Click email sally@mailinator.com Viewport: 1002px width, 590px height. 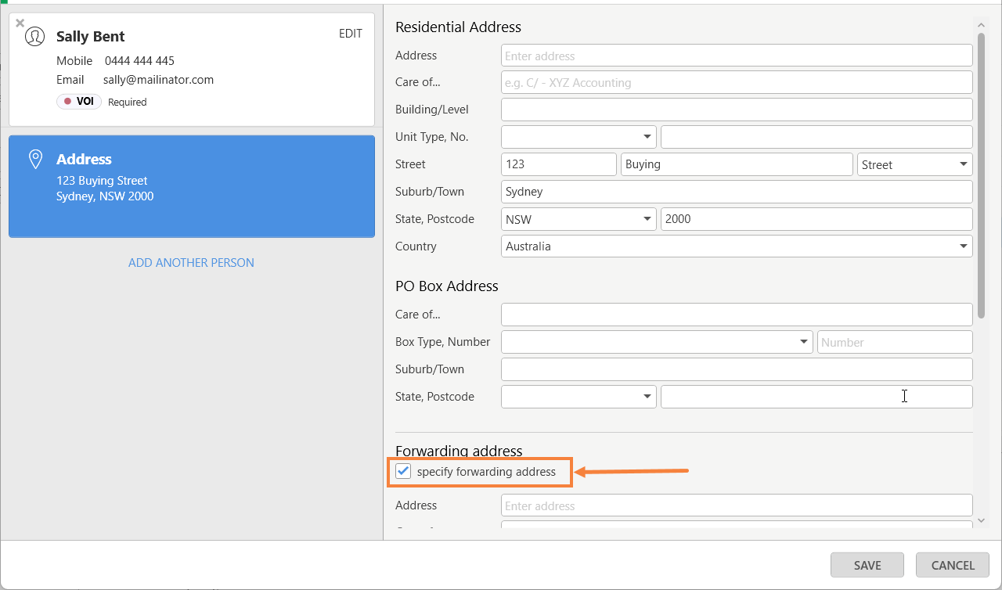click(158, 80)
